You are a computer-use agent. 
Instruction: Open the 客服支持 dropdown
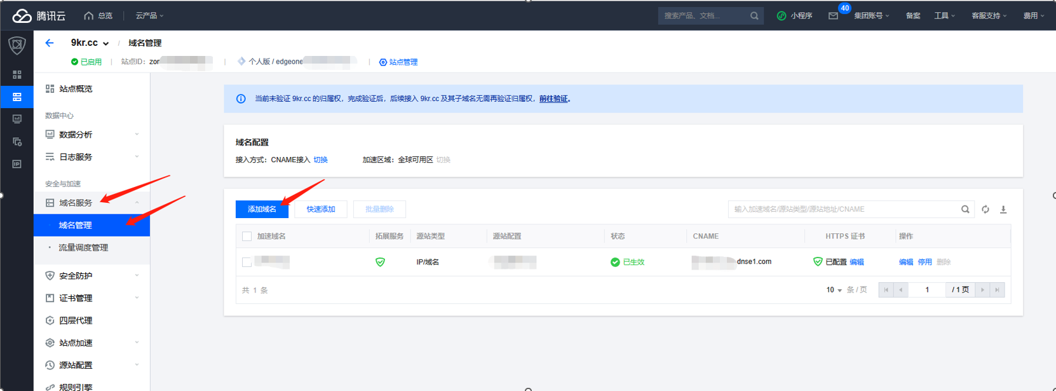[x=989, y=15]
